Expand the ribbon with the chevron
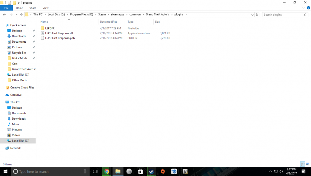 [x=303, y=8]
